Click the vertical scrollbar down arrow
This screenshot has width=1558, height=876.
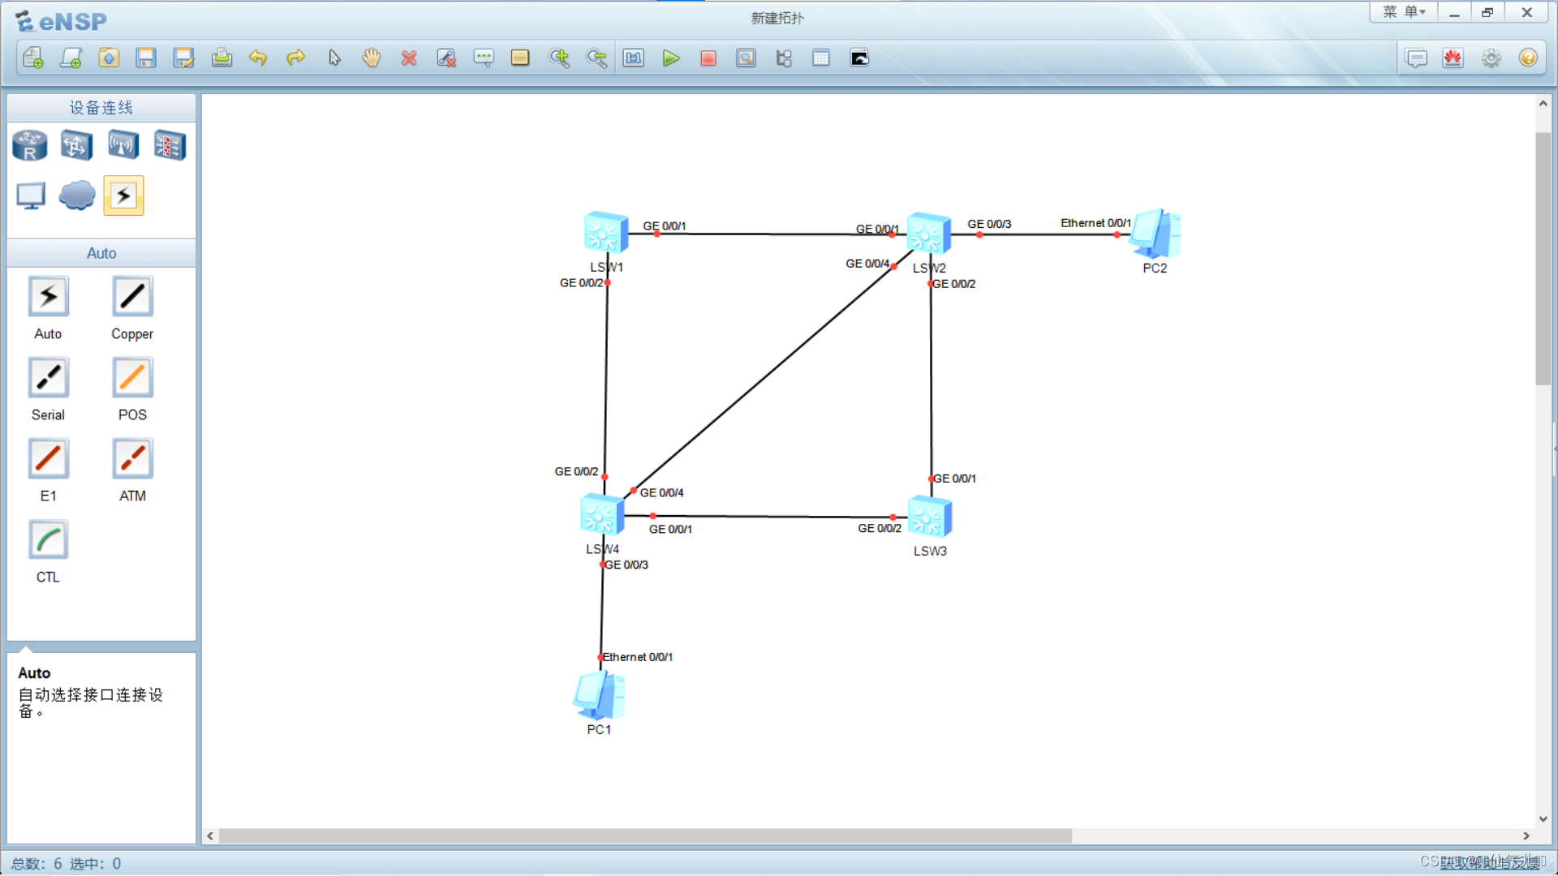[x=1543, y=818]
